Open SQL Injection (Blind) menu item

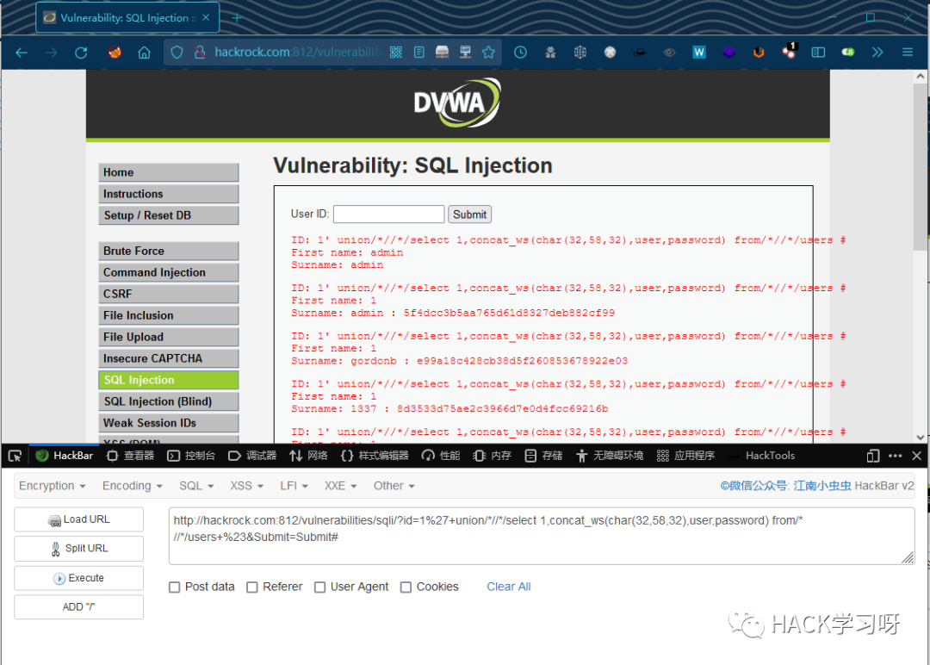(169, 401)
